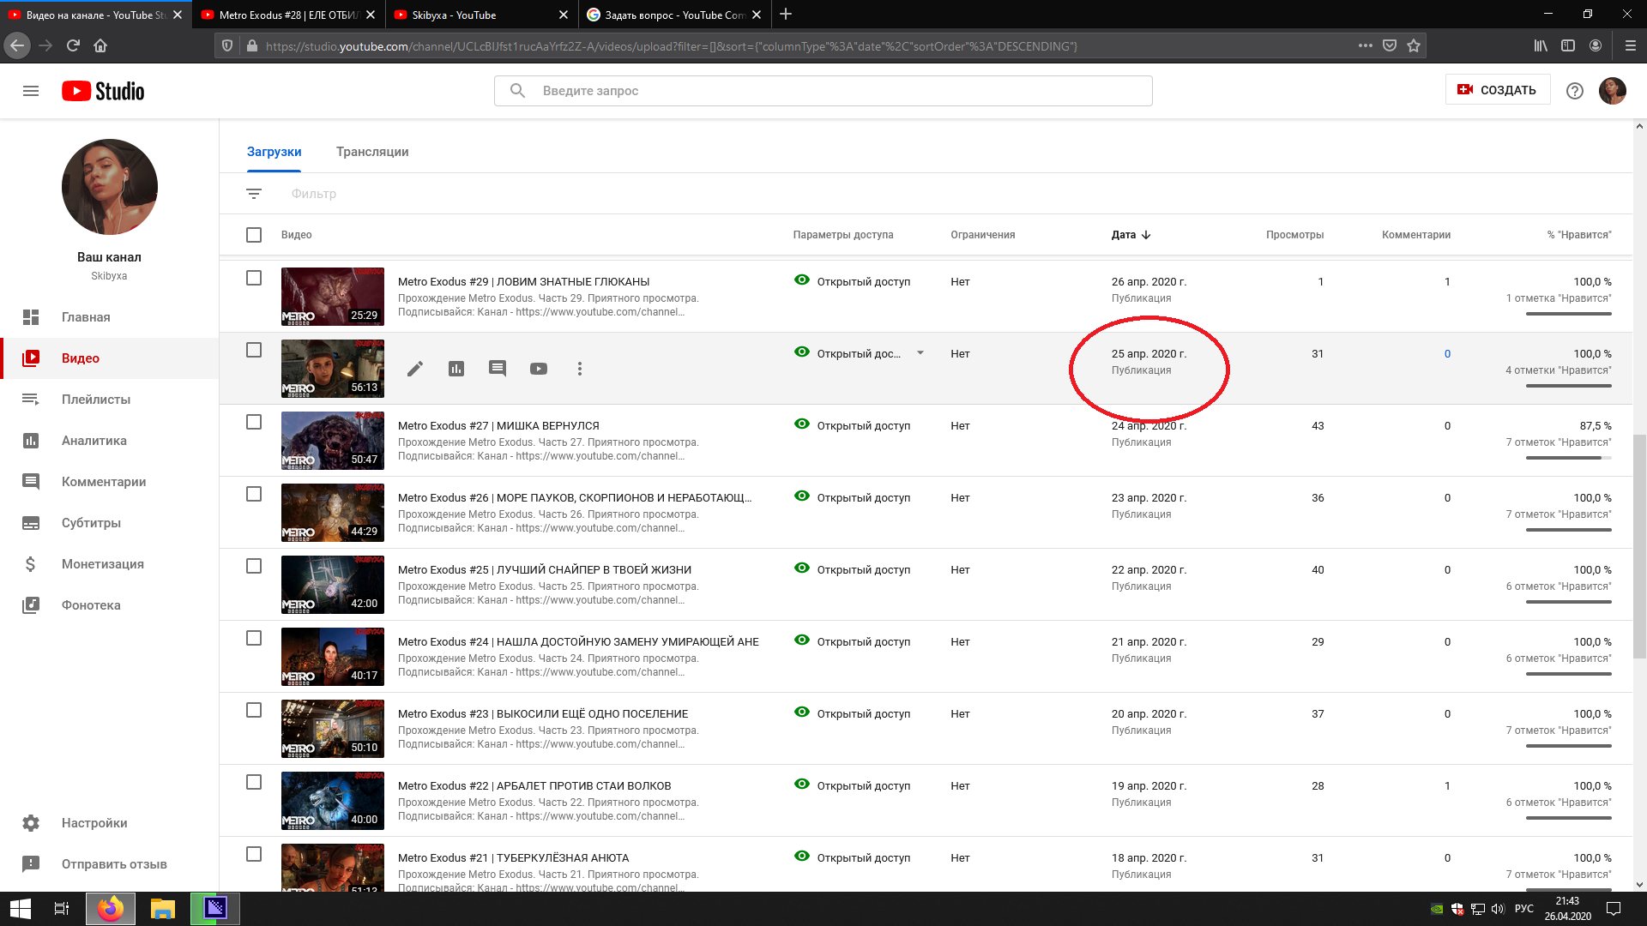1647x926 pixels.
Task: Toggle select-all videos checkbox
Action: [x=254, y=235]
